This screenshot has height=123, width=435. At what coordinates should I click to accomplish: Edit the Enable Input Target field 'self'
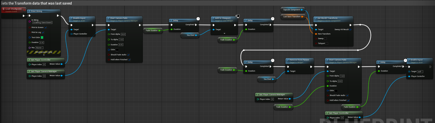(x=420, y=72)
